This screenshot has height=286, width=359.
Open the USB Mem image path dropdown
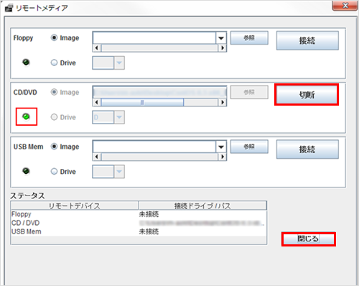tap(221, 147)
